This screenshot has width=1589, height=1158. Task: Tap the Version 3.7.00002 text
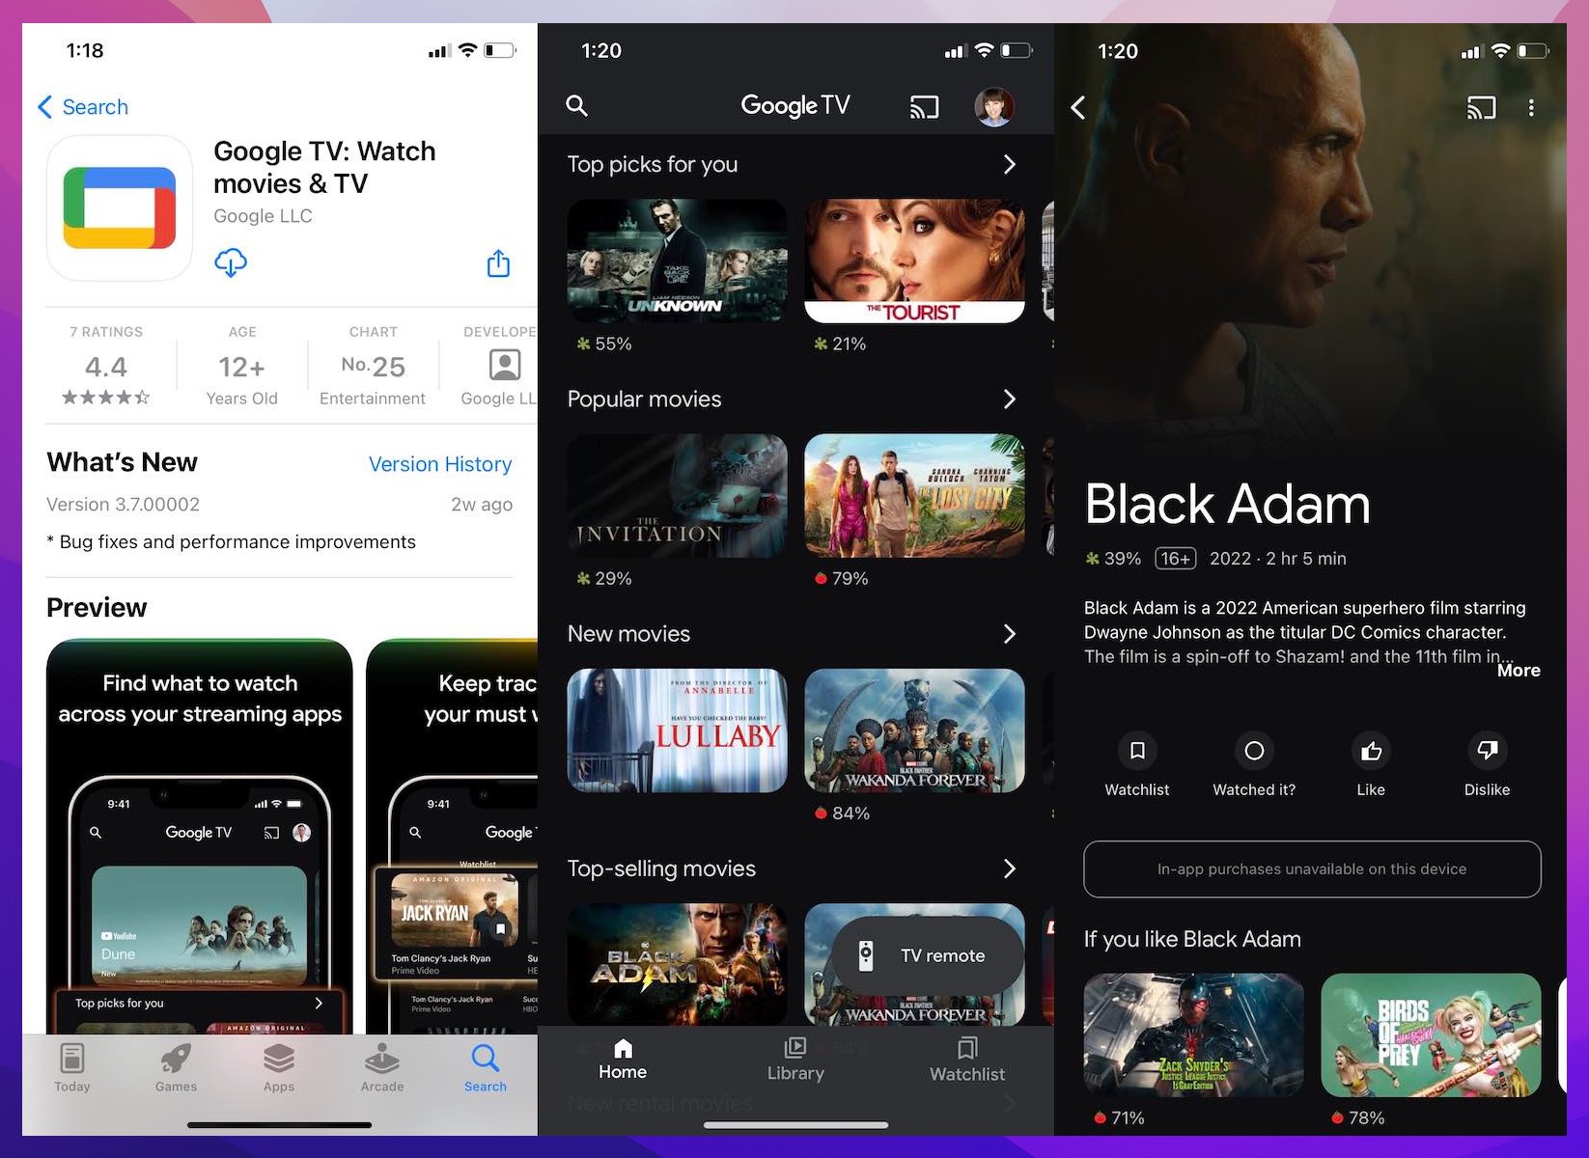point(124,505)
